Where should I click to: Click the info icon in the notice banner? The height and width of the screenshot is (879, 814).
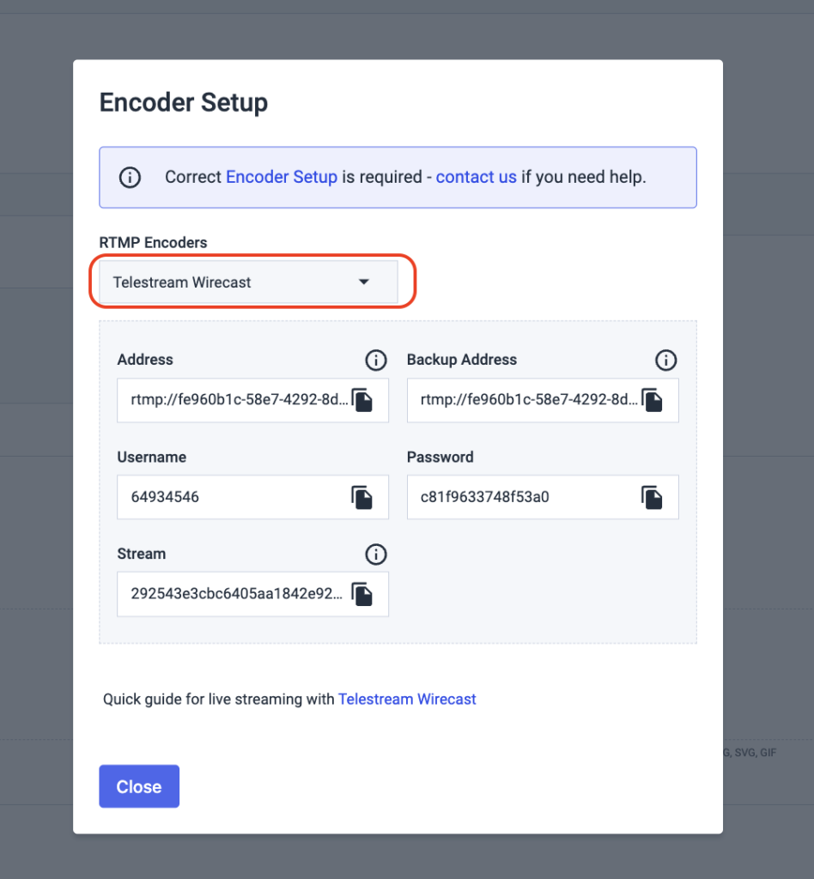click(130, 178)
